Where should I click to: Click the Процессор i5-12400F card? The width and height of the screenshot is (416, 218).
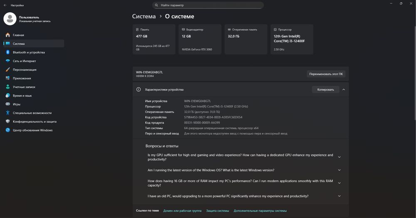coord(292,39)
